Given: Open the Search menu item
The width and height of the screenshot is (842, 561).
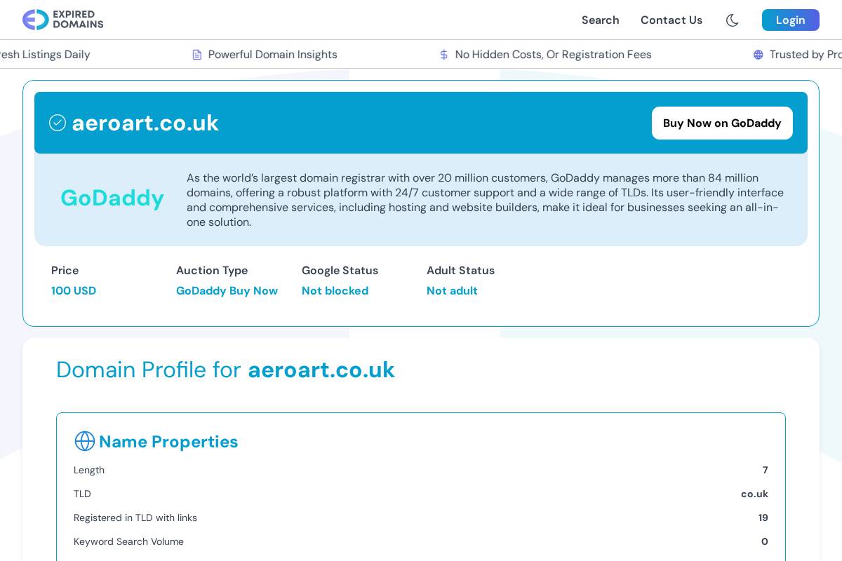Looking at the screenshot, I should pos(600,20).
